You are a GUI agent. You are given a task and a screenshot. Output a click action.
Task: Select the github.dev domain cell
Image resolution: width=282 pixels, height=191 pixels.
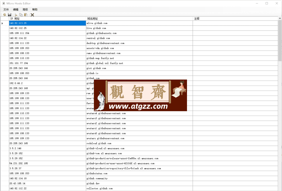[139, 184]
